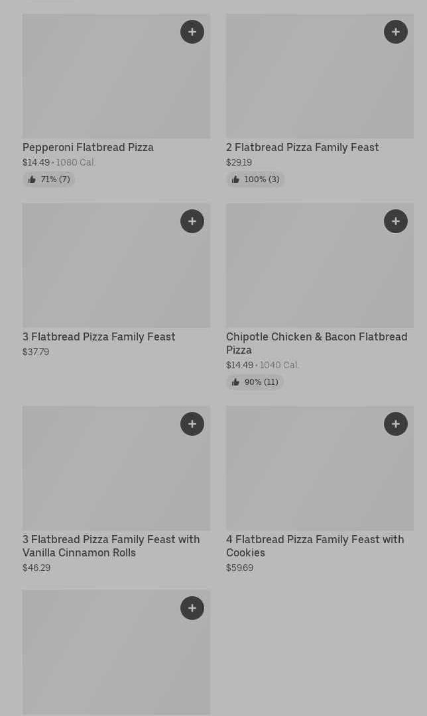
Task: Click the Pepperoni Flatbread Pizza title
Action: click(88, 147)
